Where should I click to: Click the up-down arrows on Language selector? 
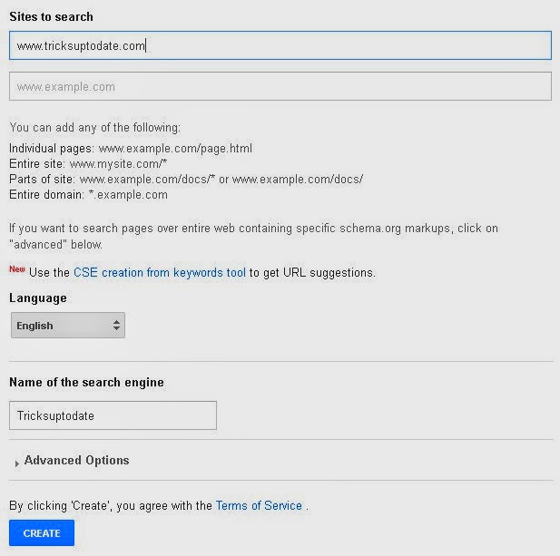pos(116,325)
